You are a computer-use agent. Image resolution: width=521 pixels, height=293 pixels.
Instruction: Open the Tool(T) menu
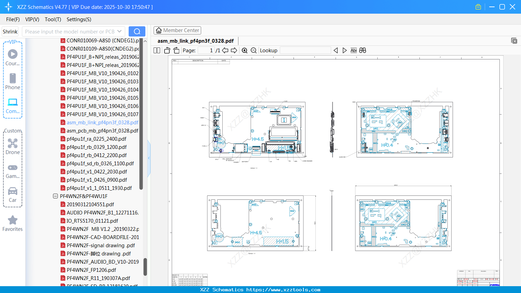(x=53, y=19)
